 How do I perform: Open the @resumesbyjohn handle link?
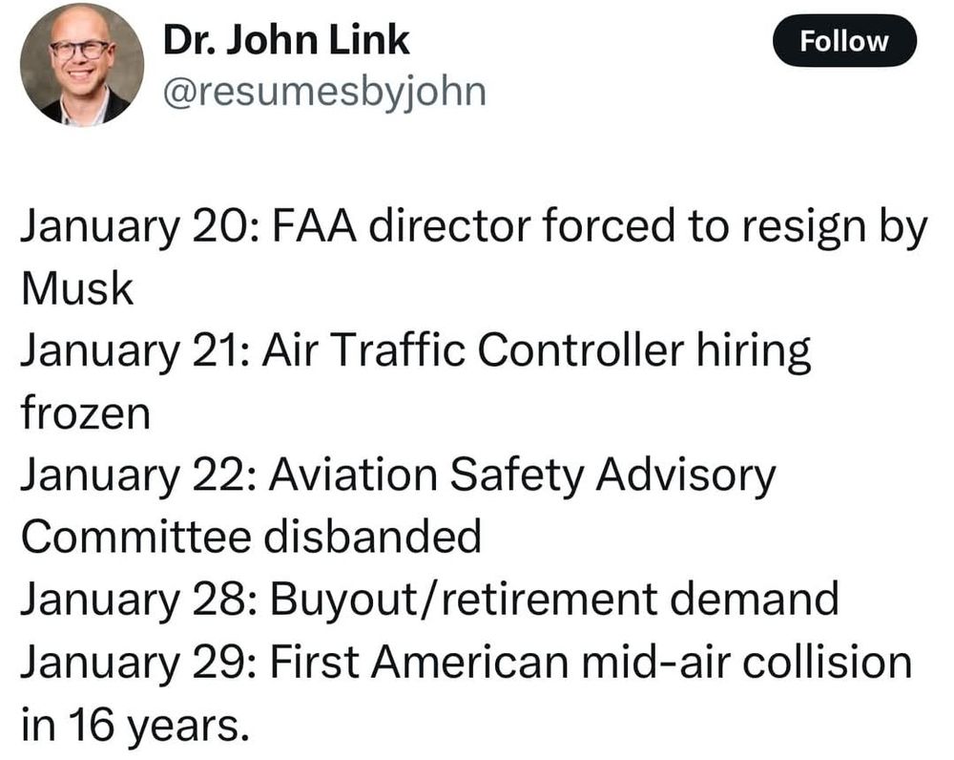click(x=324, y=92)
